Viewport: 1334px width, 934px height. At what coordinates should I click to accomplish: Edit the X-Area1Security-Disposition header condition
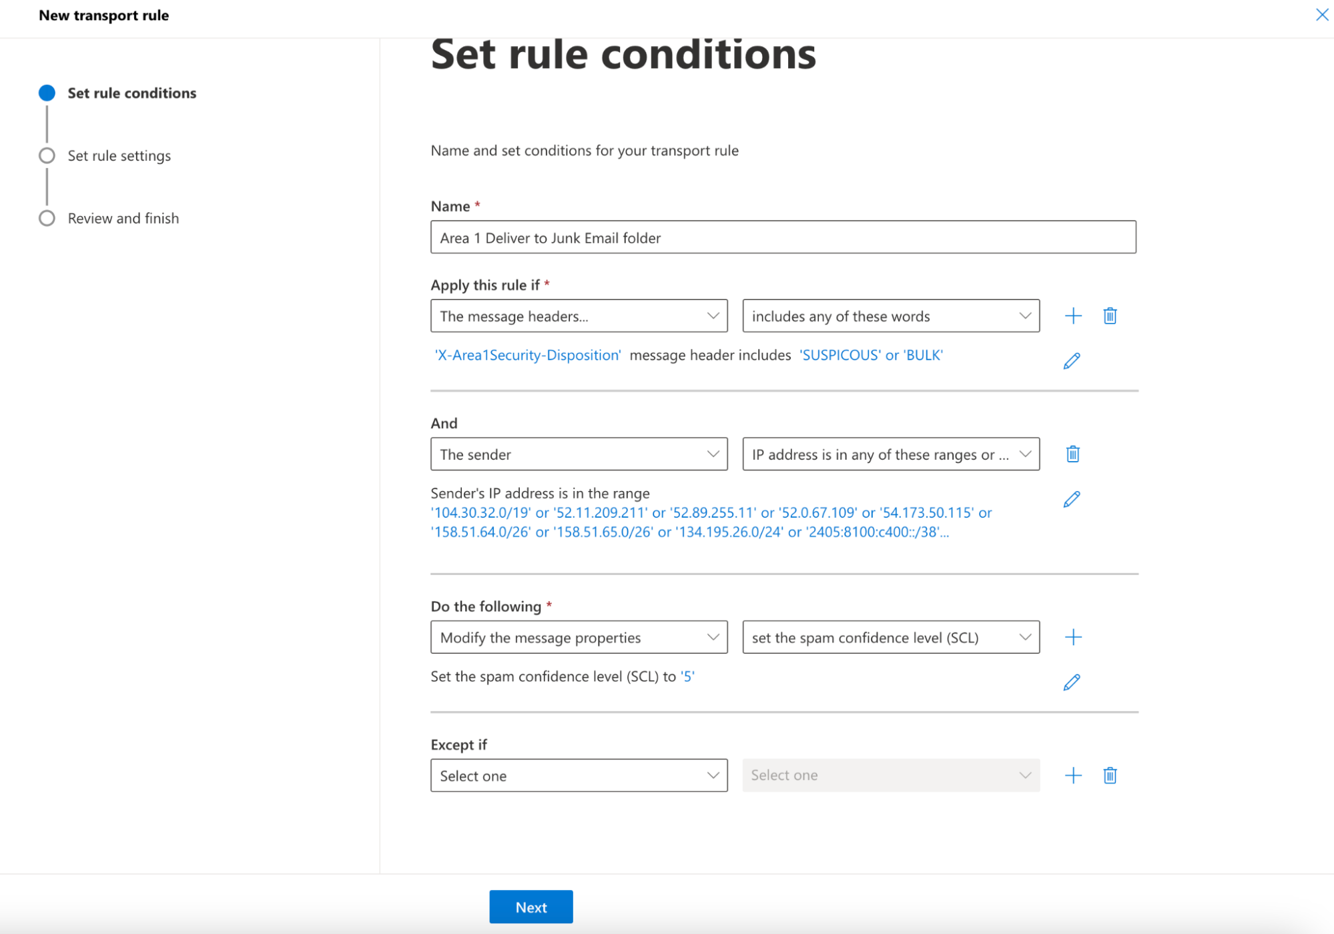1072,360
